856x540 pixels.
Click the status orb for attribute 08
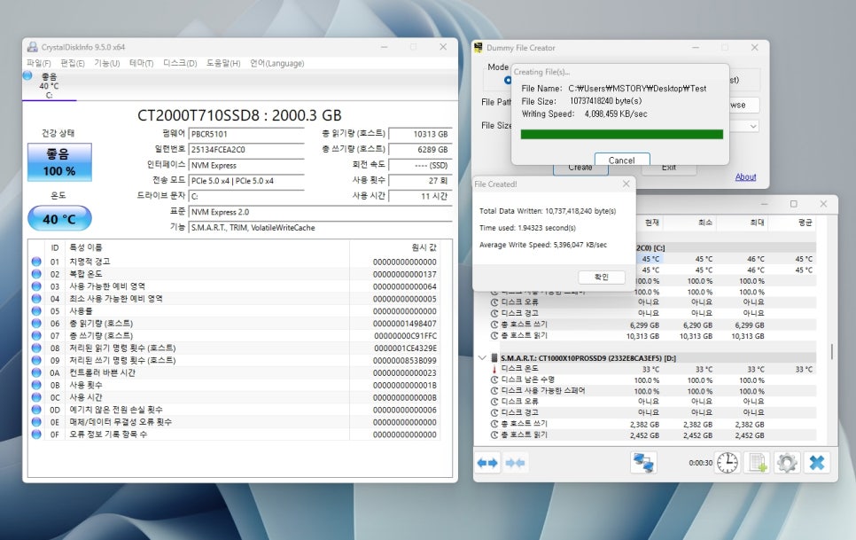36,348
